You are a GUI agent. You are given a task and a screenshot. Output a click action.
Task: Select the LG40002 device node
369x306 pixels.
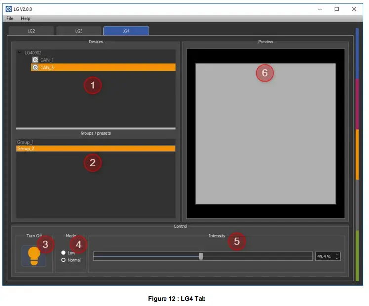[x=33, y=53]
